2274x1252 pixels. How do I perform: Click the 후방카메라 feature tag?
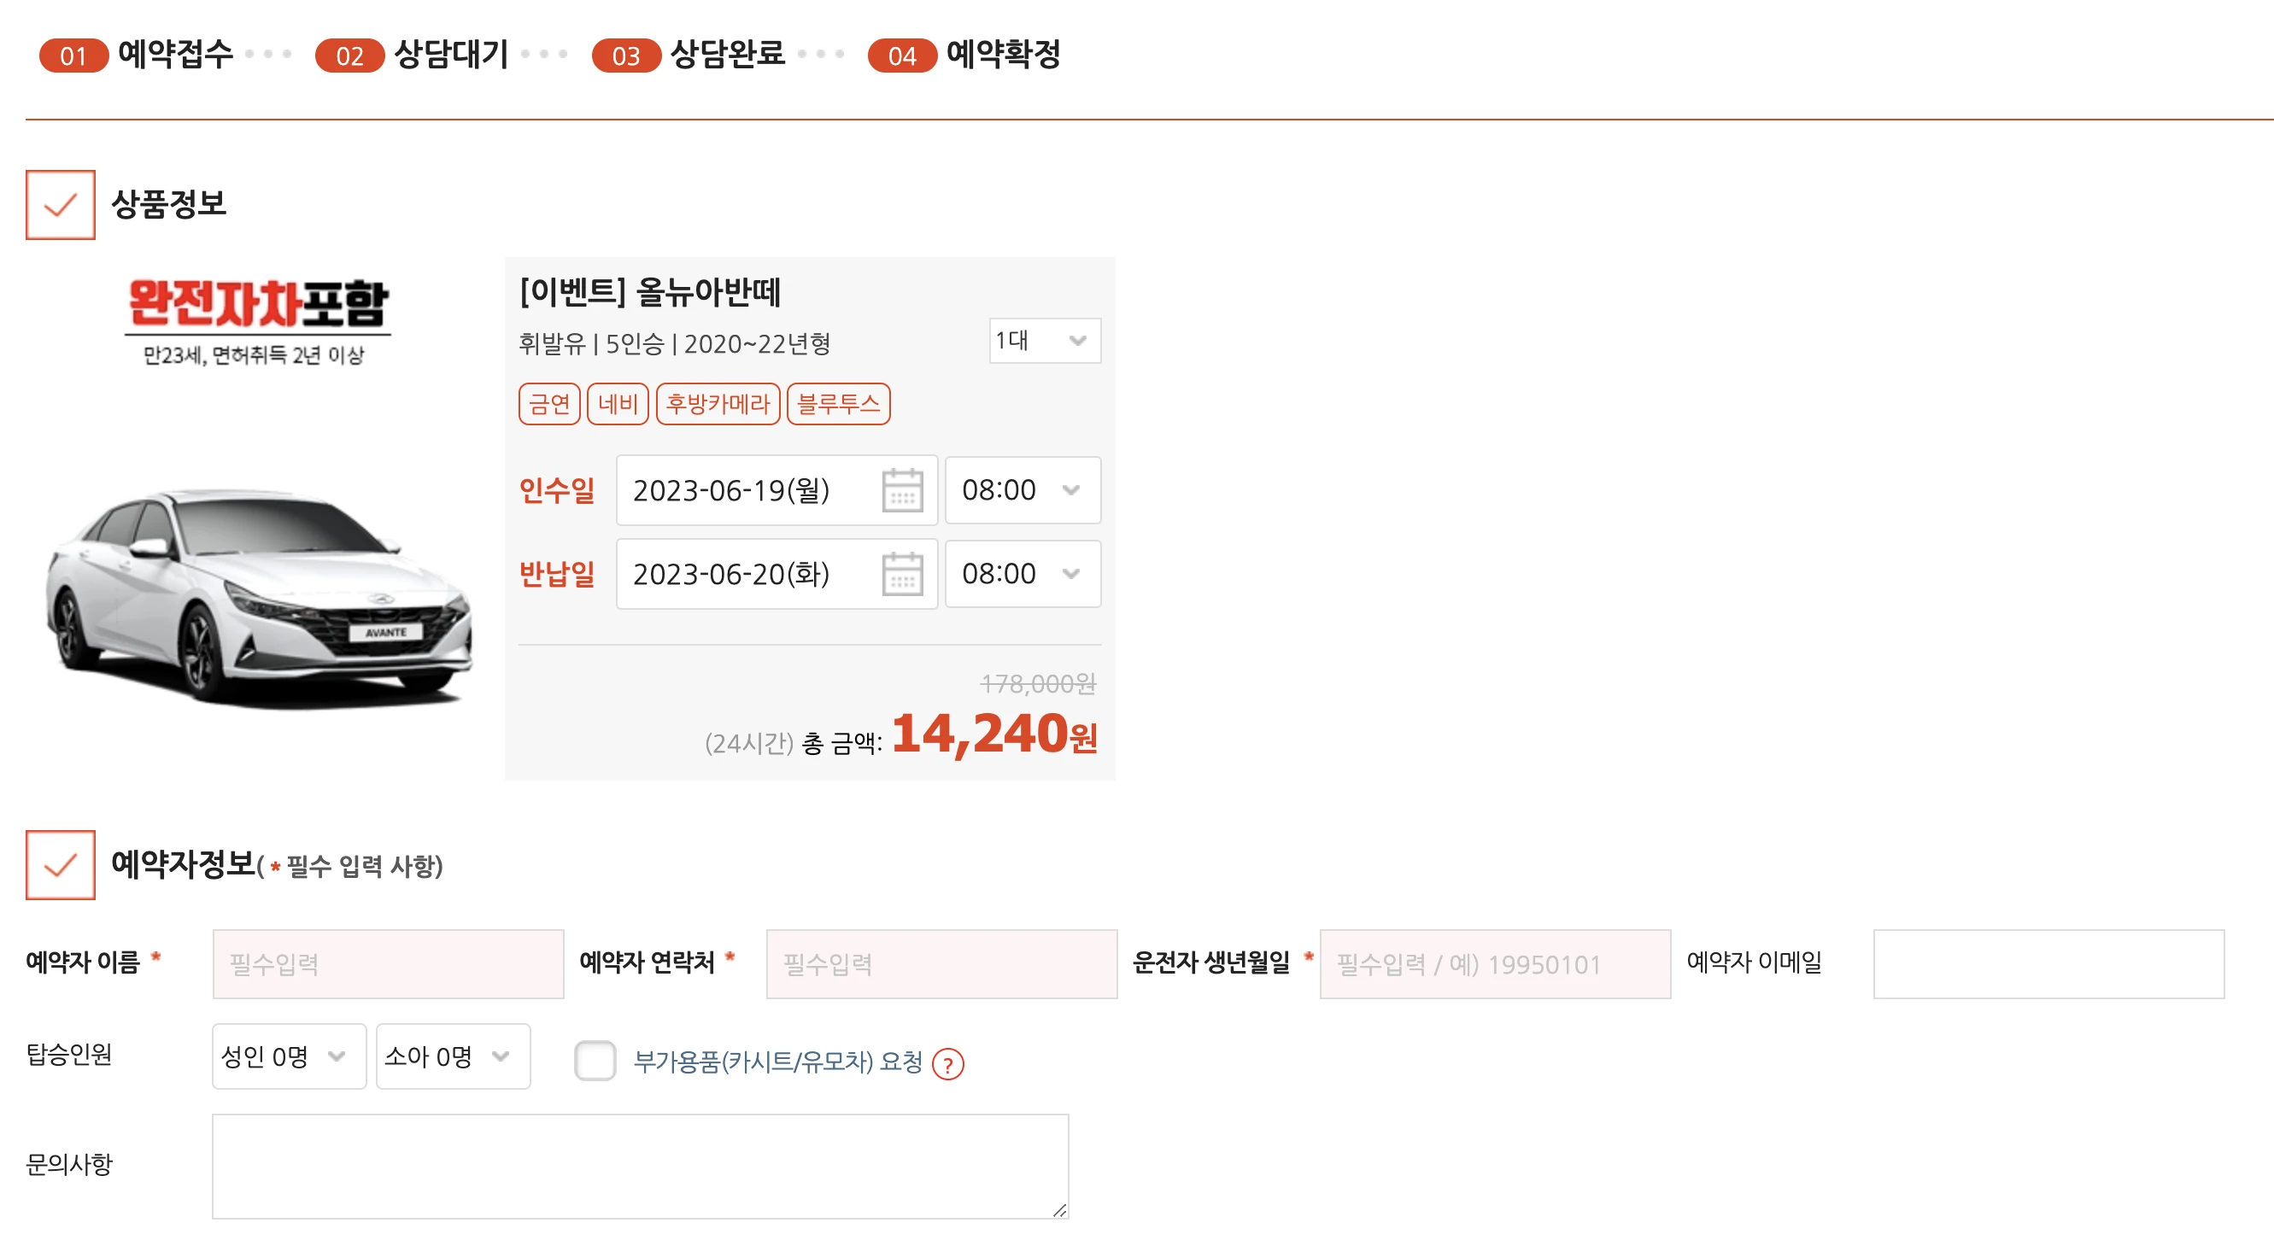coord(718,404)
